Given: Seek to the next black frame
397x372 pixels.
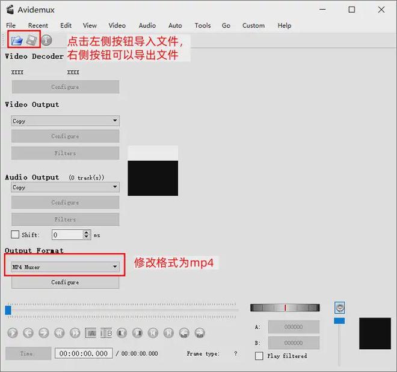Looking at the screenshot, I should pos(138,333).
